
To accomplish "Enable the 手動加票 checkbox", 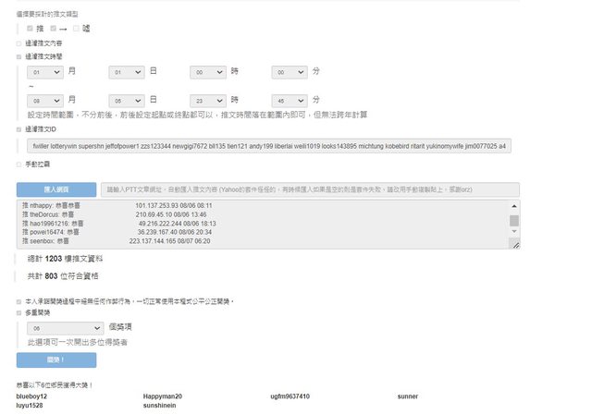I will point(18,164).
